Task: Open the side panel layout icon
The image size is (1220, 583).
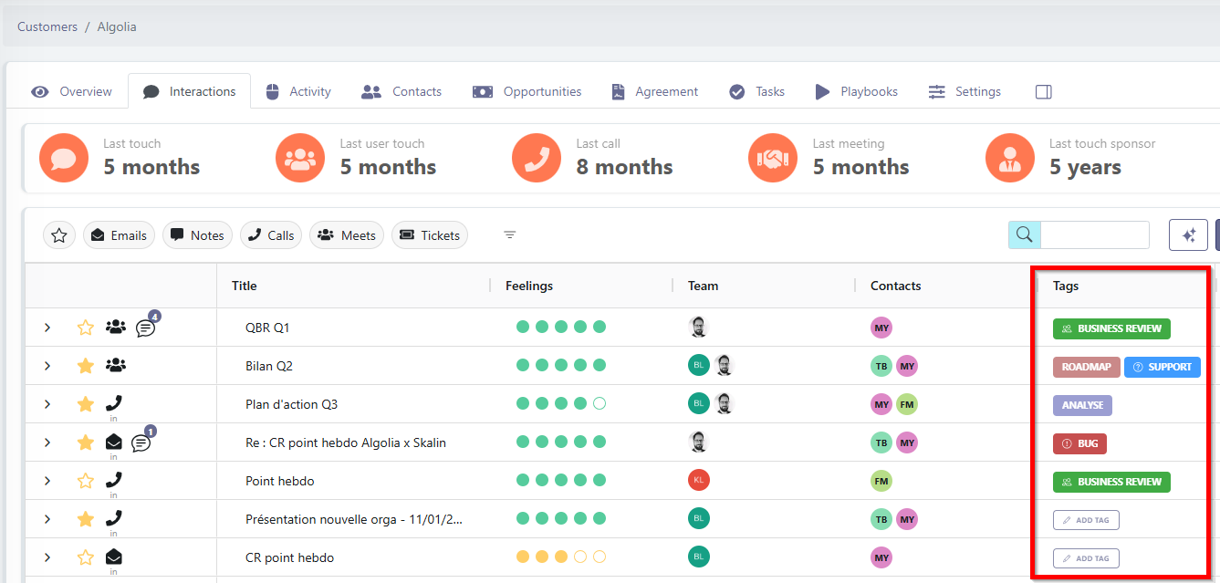Action: [x=1044, y=92]
